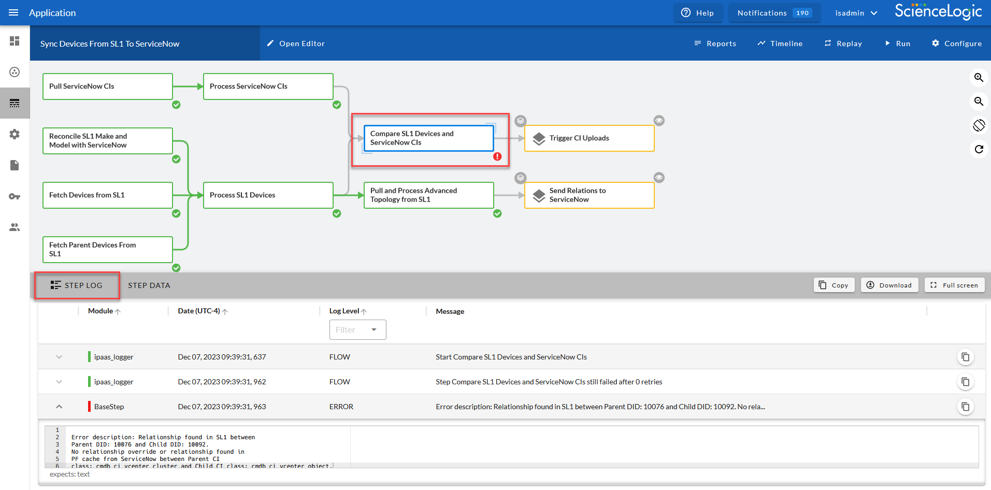
Task: Refresh the application flow view
Action: (x=978, y=149)
